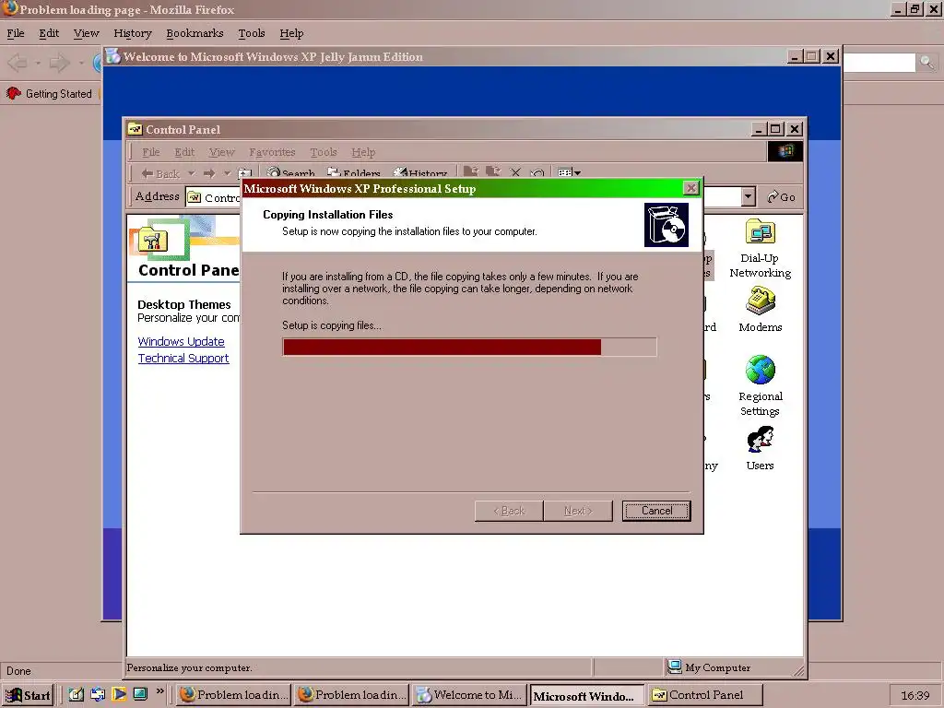Open the Users icon in Control Panel

(760, 449)
